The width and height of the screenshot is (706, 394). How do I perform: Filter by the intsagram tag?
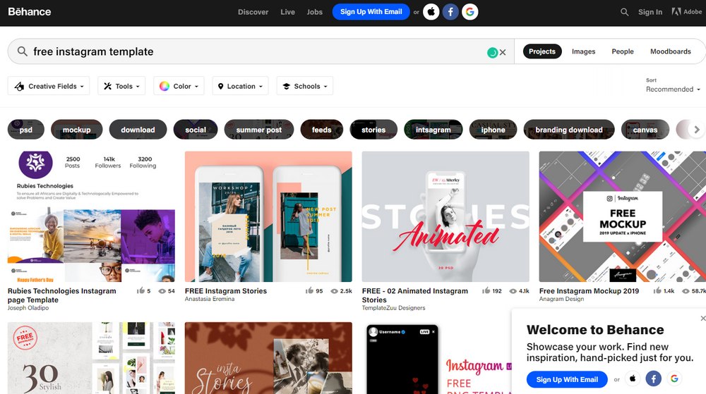[x=433, y=130]
